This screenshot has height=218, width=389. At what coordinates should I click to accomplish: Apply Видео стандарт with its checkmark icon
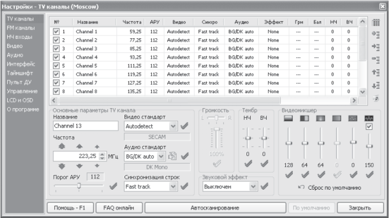pyautogui.click(x=184, y=126)
